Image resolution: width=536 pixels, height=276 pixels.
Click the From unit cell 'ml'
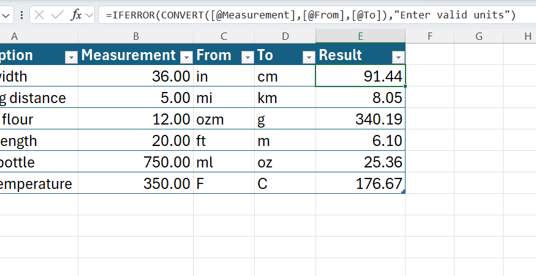coord(224,162)
